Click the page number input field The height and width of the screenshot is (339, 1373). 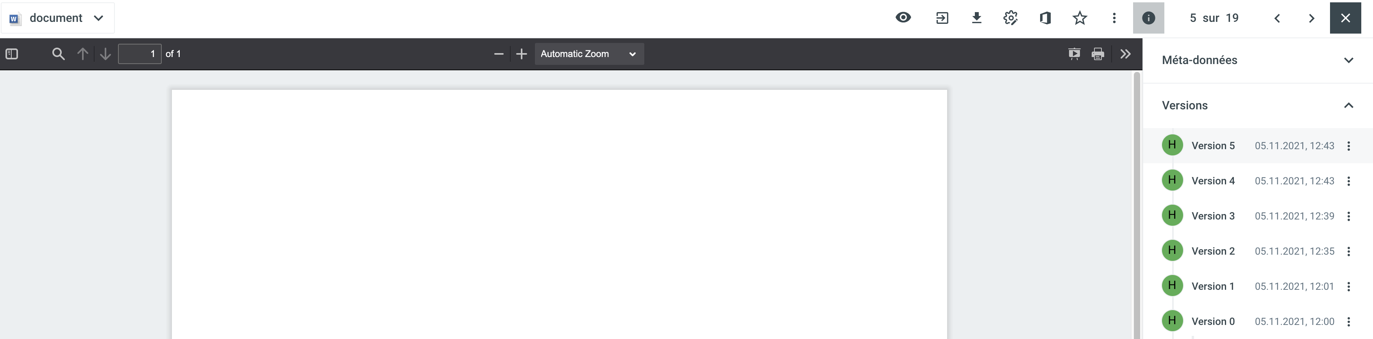point(139,54)
